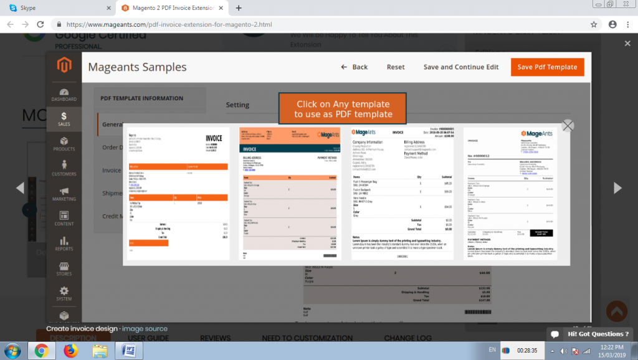
Task: Open the Marketing sidebar icon
Action: (x=64, y=191)
